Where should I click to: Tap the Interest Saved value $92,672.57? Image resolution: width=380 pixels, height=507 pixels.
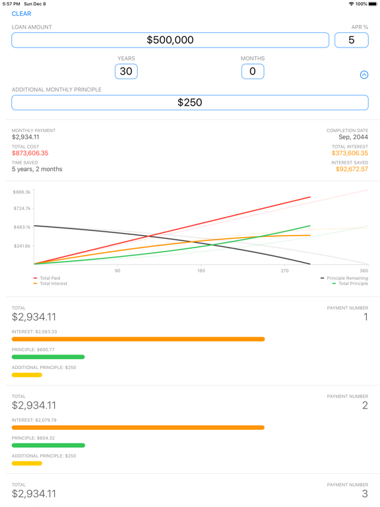[352, 169]
